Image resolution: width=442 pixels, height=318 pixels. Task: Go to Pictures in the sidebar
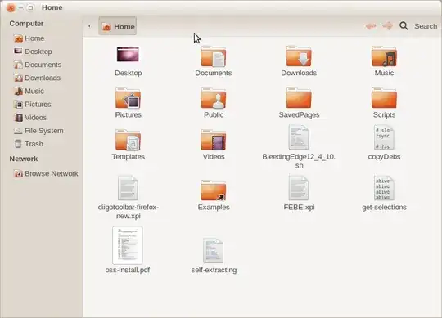33,105
